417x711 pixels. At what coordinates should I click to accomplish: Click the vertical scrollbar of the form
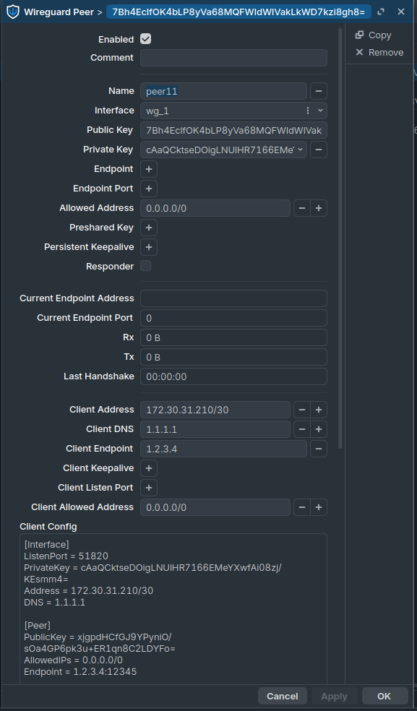click(340, 239)
